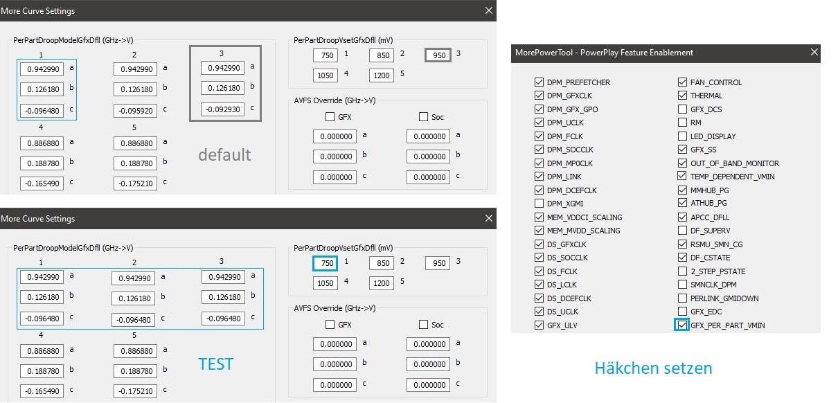Toggle the DPM_MP0CLK checkbox

[x=540, y=163]
